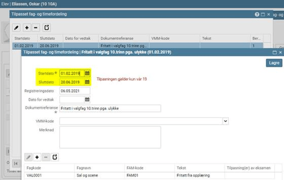The image size is (284, 180).
Task: Expand the VMM-kode dropdown
Action: (225, 121)
